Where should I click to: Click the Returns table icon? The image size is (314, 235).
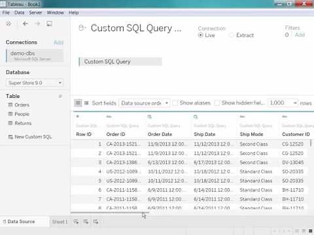(x=10, y=123)
